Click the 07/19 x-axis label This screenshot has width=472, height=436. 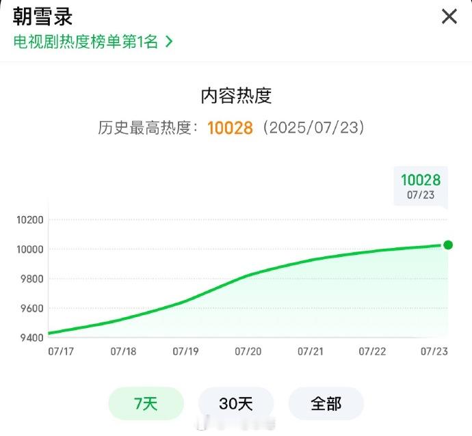coord(185,351)
